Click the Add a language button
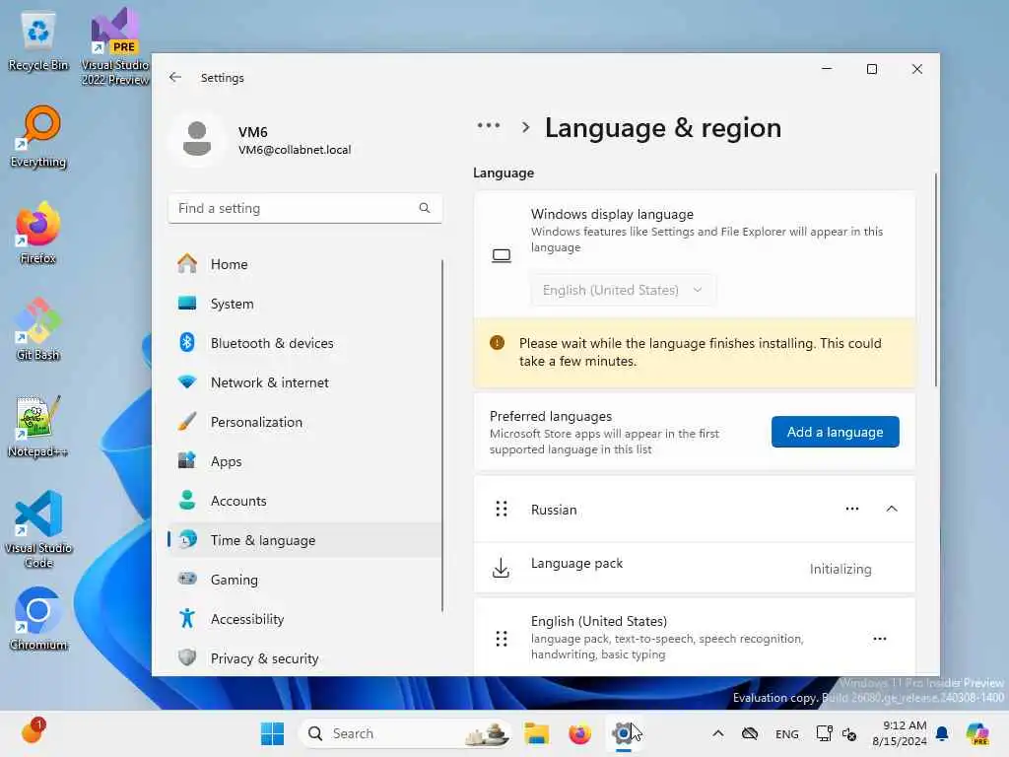The width and height of the screenshot is (1009, 757). point(835,432)
